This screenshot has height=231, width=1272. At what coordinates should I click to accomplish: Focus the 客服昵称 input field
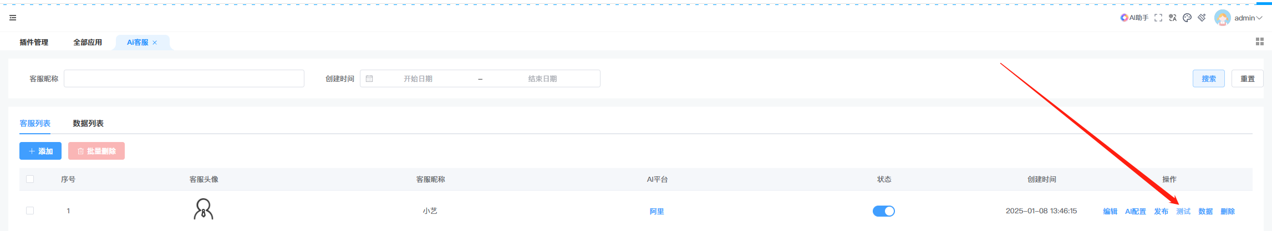pos(184,78)
